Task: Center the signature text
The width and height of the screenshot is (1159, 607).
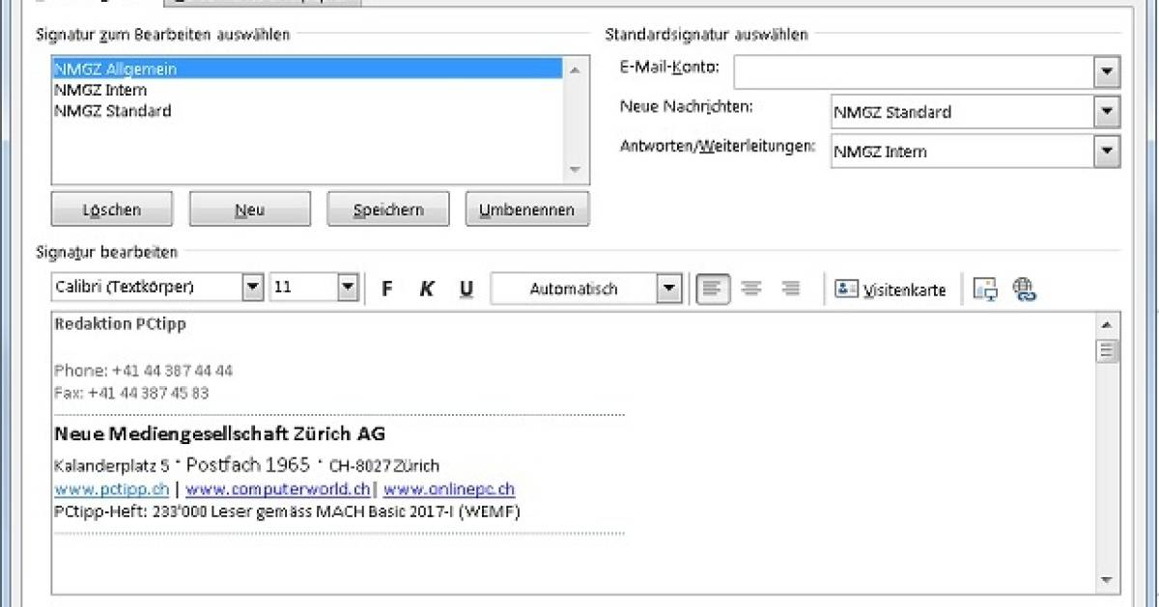Action: point(751,289)
